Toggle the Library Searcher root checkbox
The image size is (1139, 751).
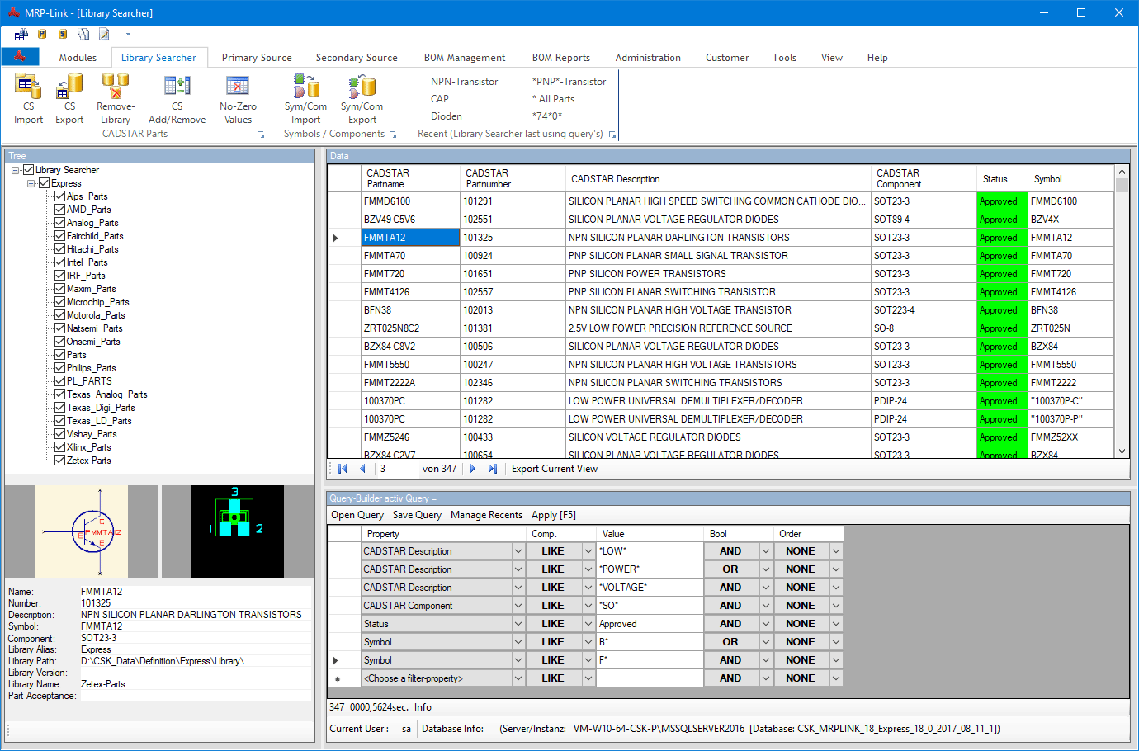coord(29,170)
